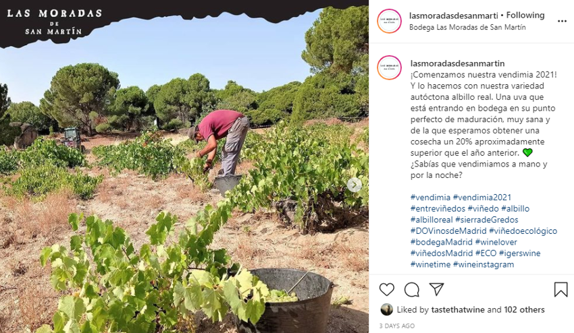Open lasmoradasdesanmartin username in caption
574x333 pixels.
click(x=457, y=63)
